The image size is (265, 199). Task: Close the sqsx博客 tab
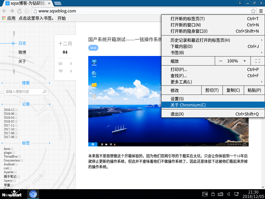coord(49,3)
